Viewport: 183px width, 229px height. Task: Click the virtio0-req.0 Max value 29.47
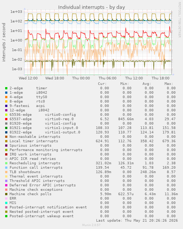click(170, 119)
